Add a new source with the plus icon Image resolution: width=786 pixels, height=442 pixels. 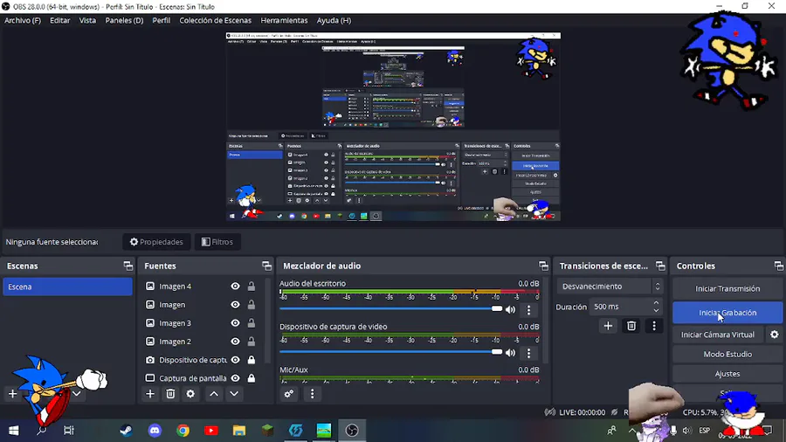pos(150,394)
